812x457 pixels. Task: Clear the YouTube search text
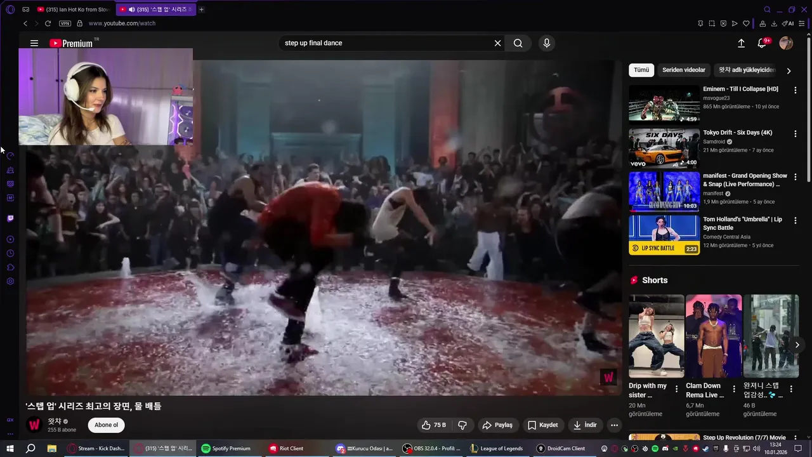coord(498,43)
